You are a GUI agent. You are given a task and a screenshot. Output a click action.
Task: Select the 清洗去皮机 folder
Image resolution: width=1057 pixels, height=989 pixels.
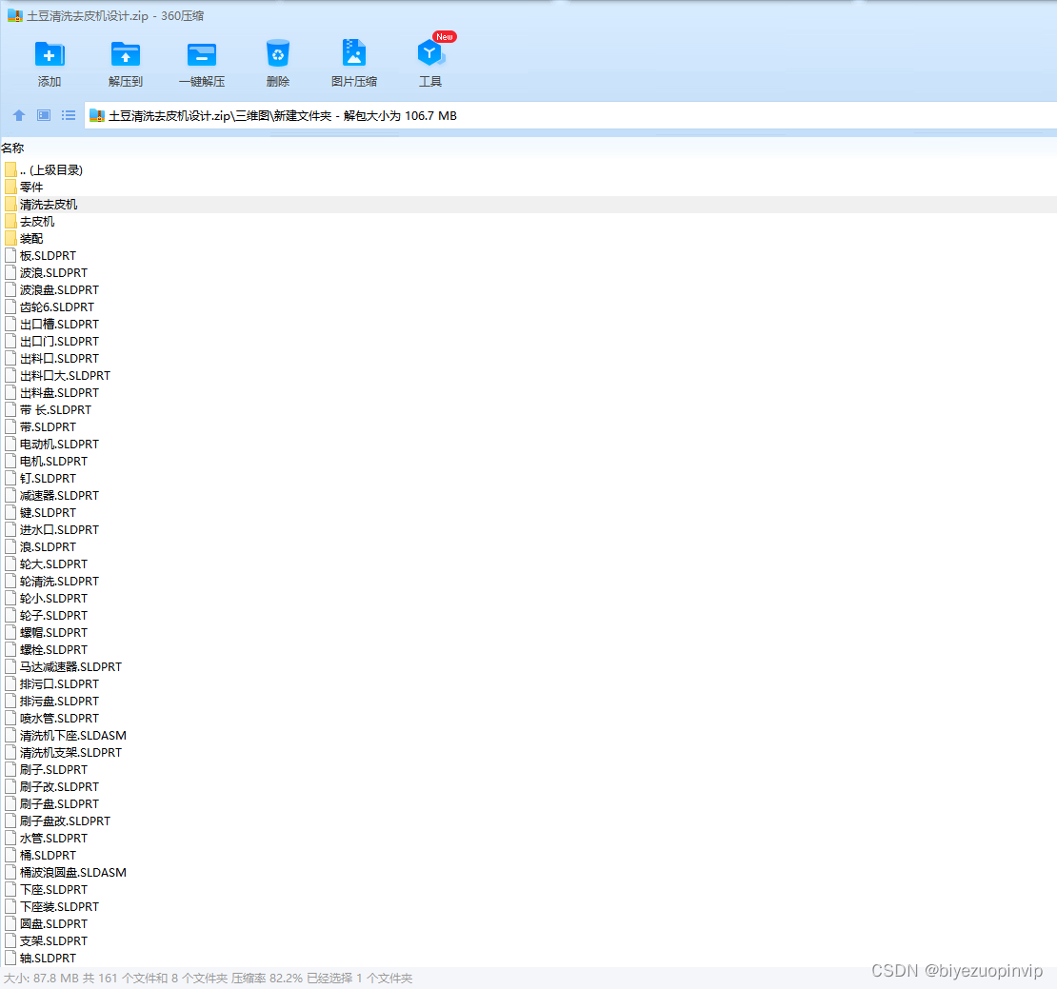pos(49,204)
